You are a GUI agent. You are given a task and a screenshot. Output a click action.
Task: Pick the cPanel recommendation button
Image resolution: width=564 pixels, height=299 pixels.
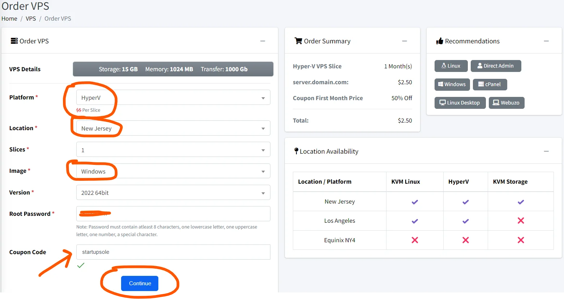[490, 84]
